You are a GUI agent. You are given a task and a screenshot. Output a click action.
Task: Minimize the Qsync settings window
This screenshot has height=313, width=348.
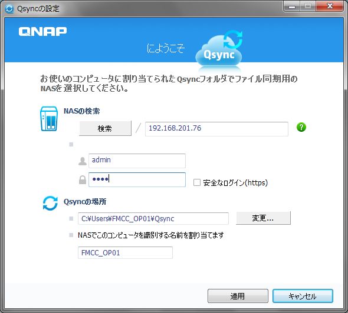point(292,6)
